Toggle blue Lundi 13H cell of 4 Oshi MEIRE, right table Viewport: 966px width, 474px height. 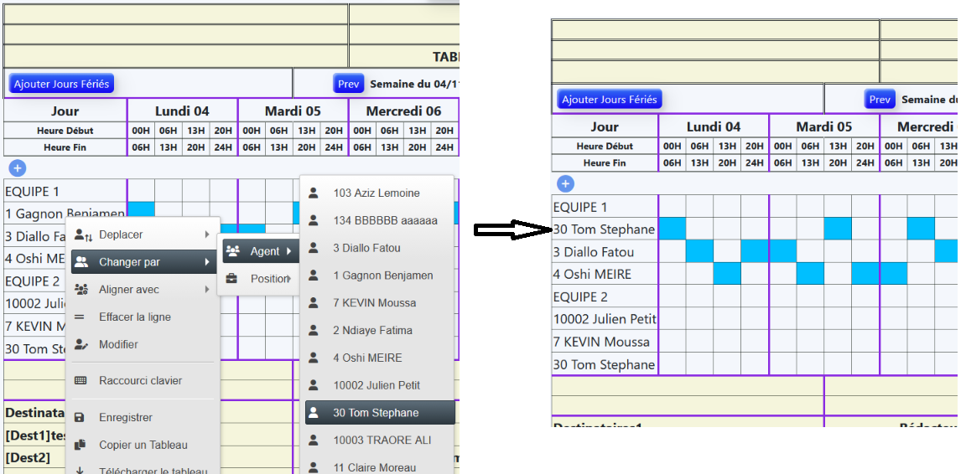728,273
